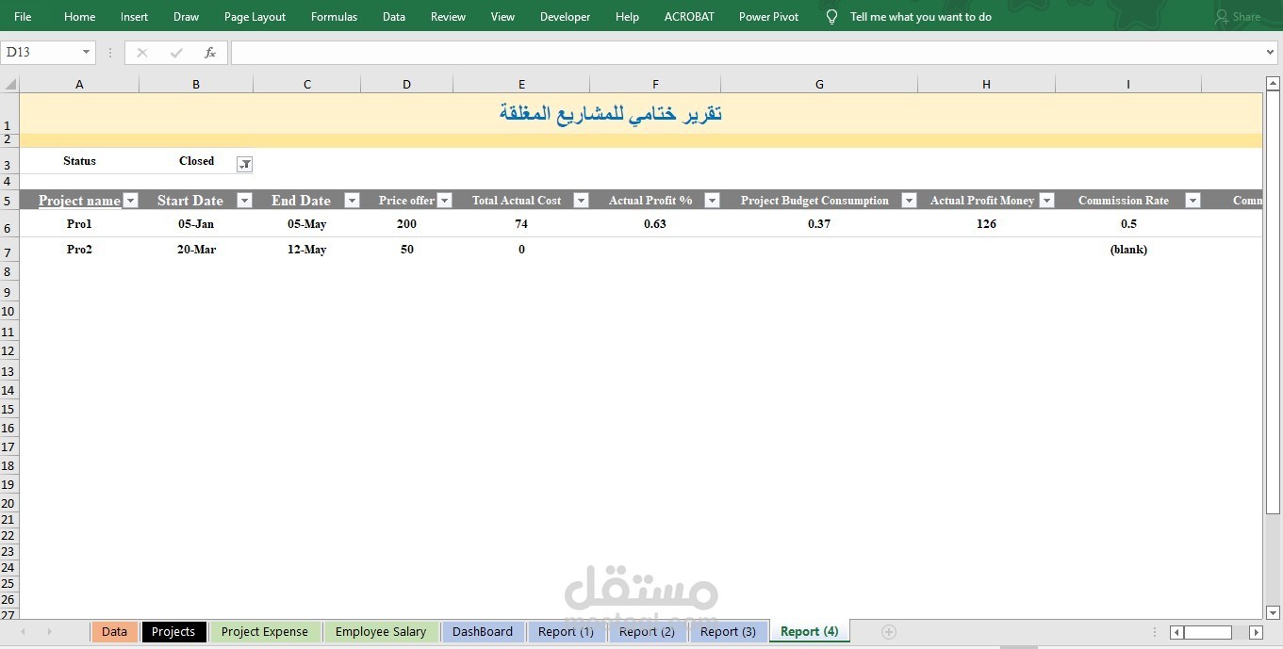This screenshot has height=649, width=1283.
Task: Switch to the DashBoard sheet tab
Action: point(483,632)
